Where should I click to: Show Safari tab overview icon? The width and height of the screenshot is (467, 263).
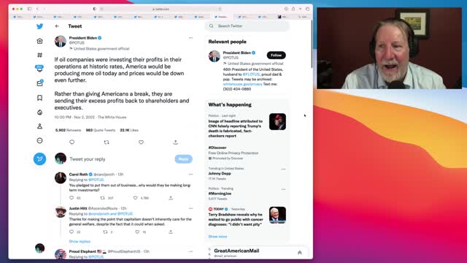click(x=307, y=9)
